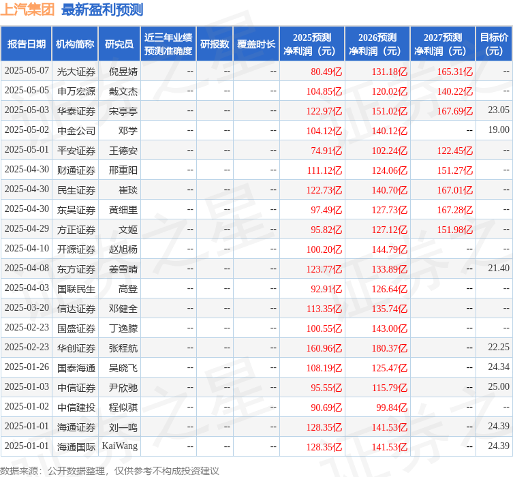Select the 海通证券 institution cell
Screen dimensions: 513x477
(x=76, y=427)
